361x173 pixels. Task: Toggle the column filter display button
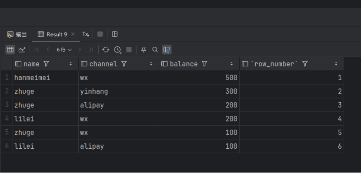click(x=167, y=49)
